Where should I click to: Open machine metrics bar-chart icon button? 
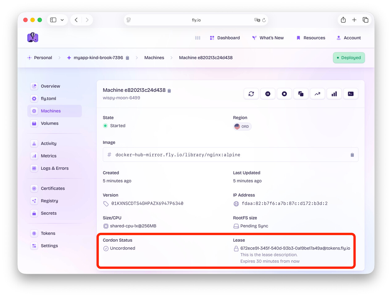click(334, 94)
